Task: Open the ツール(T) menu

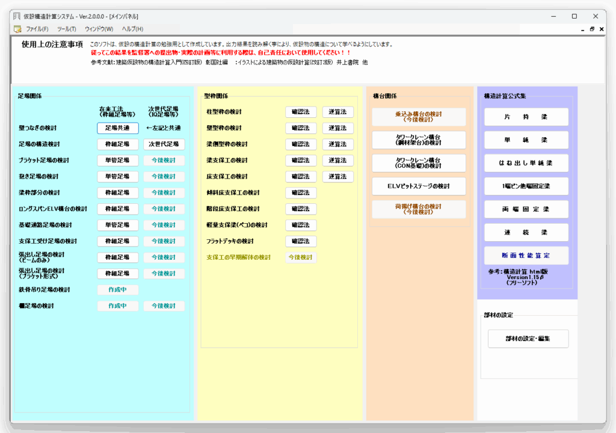Action: coord(66,29)
